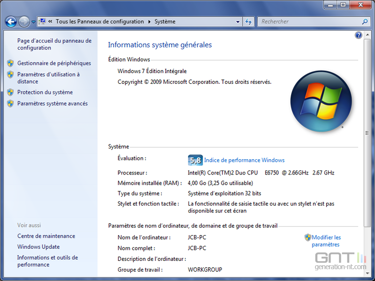The image size is (375, 281).
Task: Click the vertical scrollbar thumb
Action: (x=367, y=133)
